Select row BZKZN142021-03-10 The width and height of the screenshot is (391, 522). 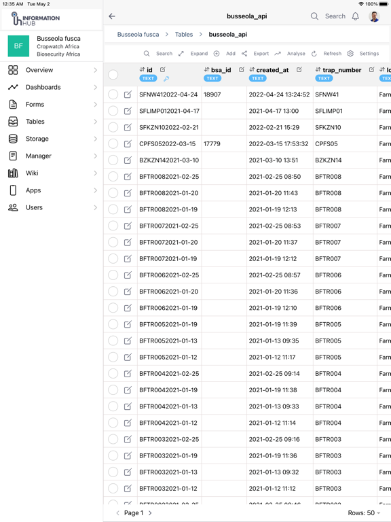click(113, 160)
